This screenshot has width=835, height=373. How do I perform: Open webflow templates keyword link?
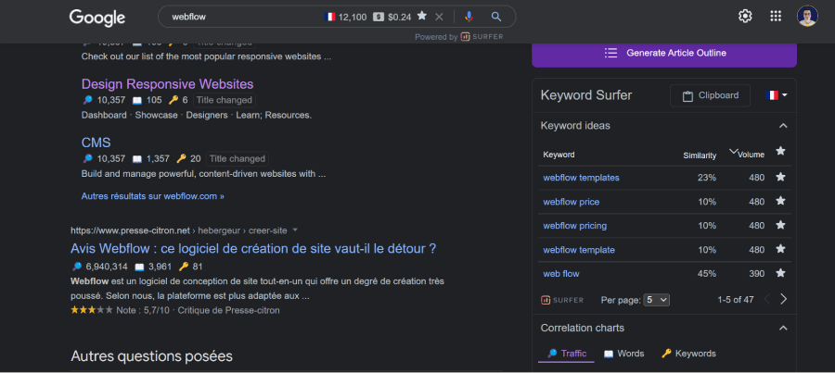tap(581, 178)
